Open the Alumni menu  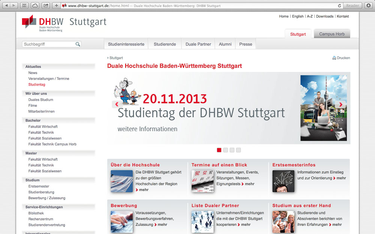[x=225, y=44]
